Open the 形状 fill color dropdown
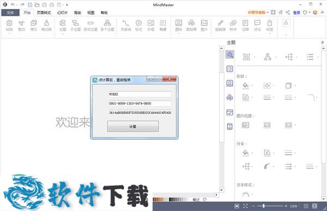 point(247,85)
